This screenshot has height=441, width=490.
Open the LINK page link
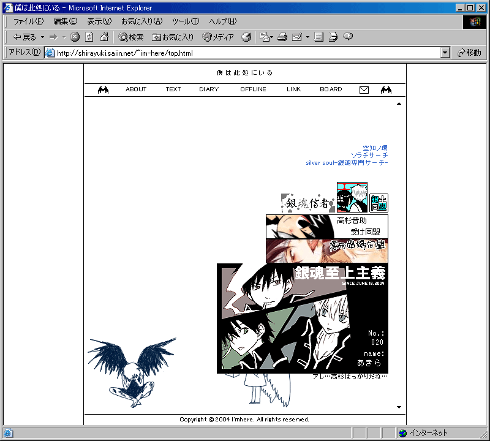coord(294,89)
